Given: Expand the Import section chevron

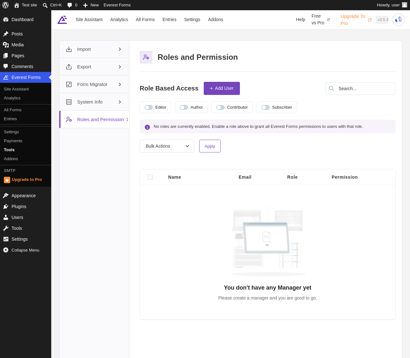Looking at the screenshot, I should [x=120, y=49].
